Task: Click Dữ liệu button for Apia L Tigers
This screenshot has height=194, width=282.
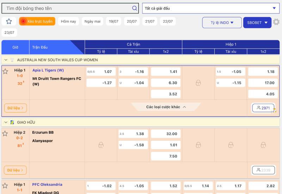Action: coord(16,108)
